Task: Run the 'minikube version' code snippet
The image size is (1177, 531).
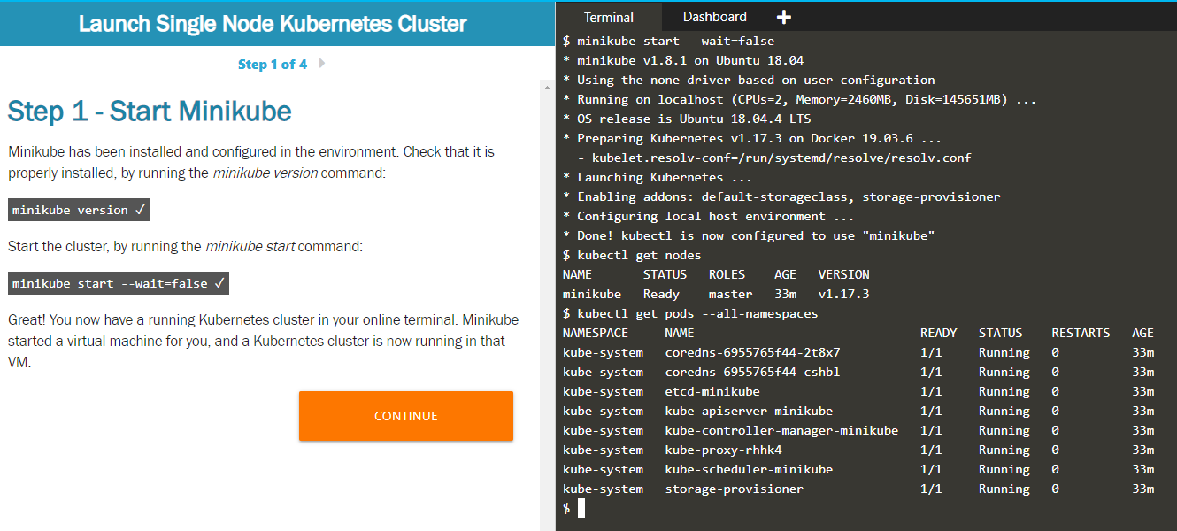Action: pos(79,210)
